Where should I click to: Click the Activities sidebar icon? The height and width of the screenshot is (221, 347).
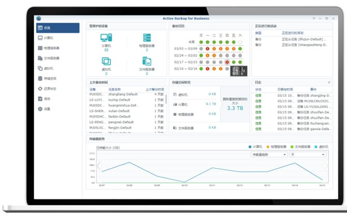point(40,99)
